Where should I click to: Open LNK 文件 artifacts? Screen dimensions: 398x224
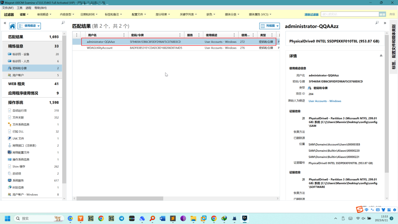(x=32, y=139)
